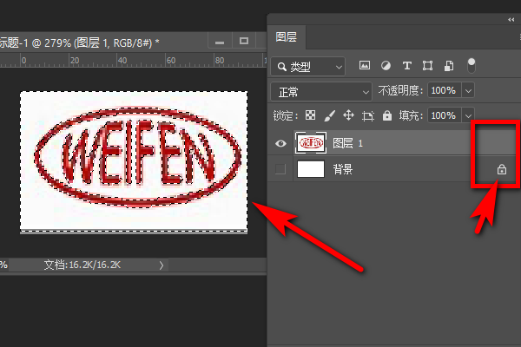Click the adjustment layer filter icon
521x347 pixels.
[386, 66]
